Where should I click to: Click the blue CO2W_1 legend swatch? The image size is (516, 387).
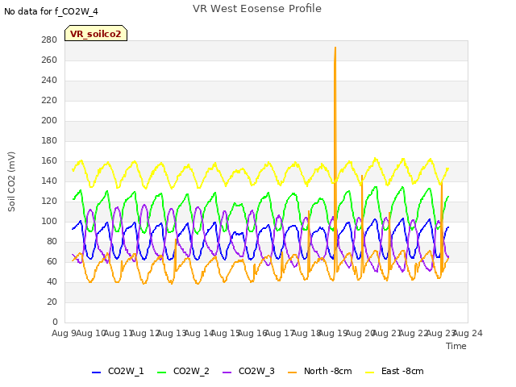(96, 372)
